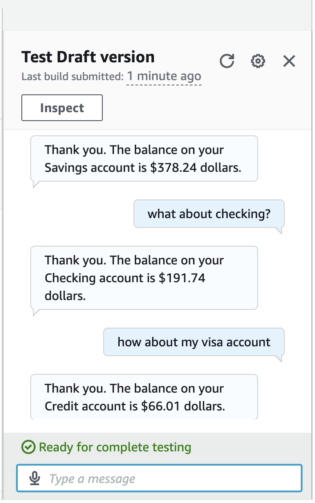This screenshot has height=503, width=315.
Task: Open the test settings gear icon
Action: [258, 61]
